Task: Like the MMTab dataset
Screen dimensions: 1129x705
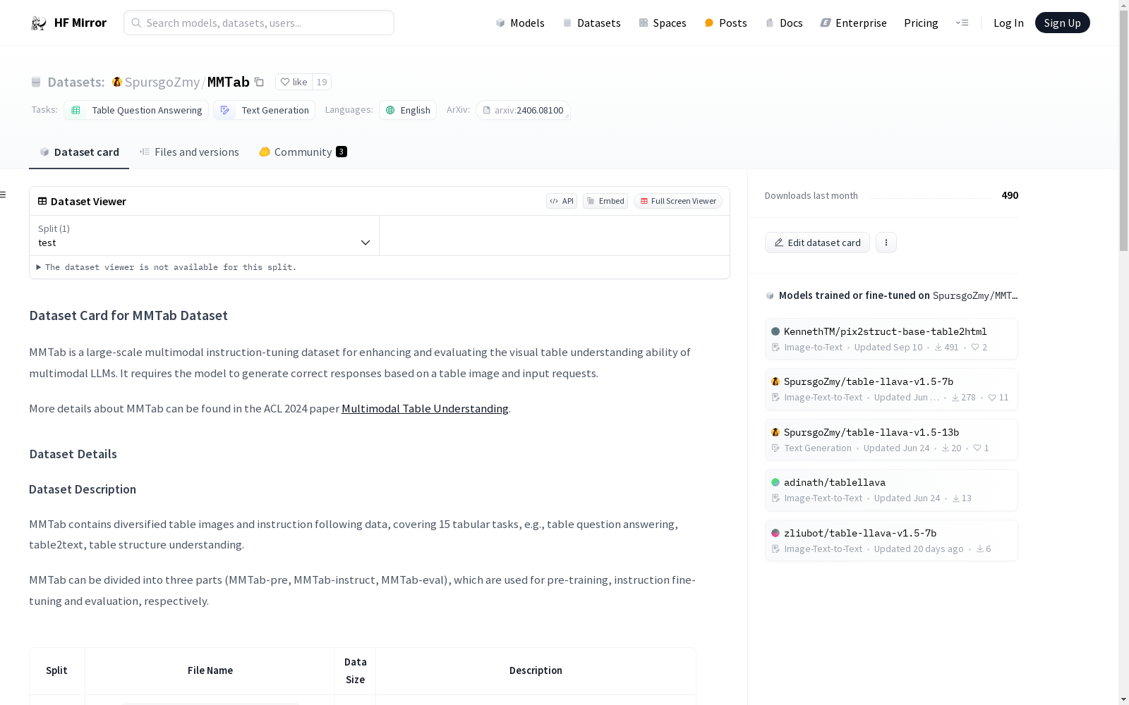Action: point(294,82)
